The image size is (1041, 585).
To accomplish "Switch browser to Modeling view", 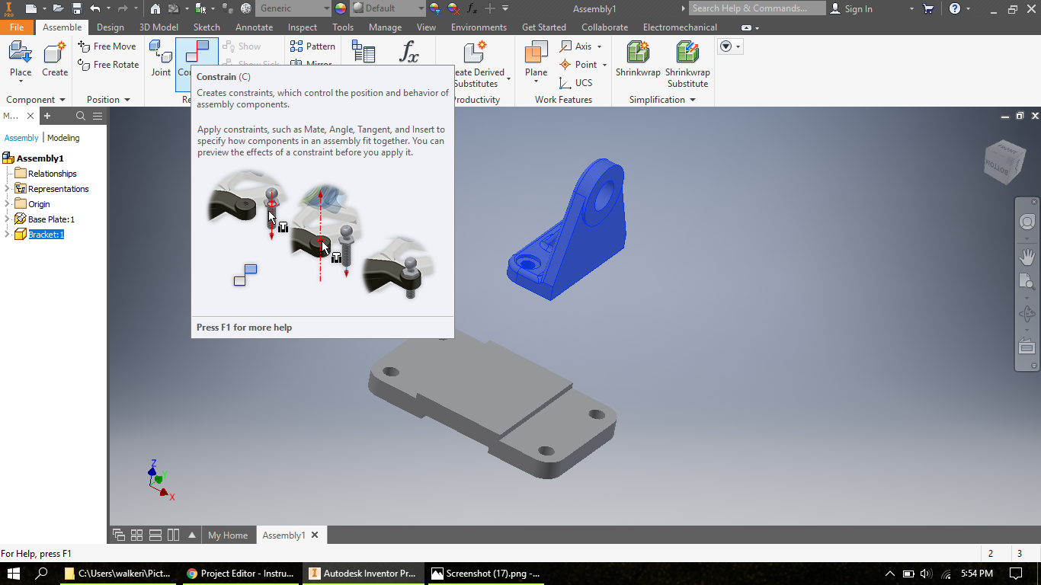I will [63, 137].
